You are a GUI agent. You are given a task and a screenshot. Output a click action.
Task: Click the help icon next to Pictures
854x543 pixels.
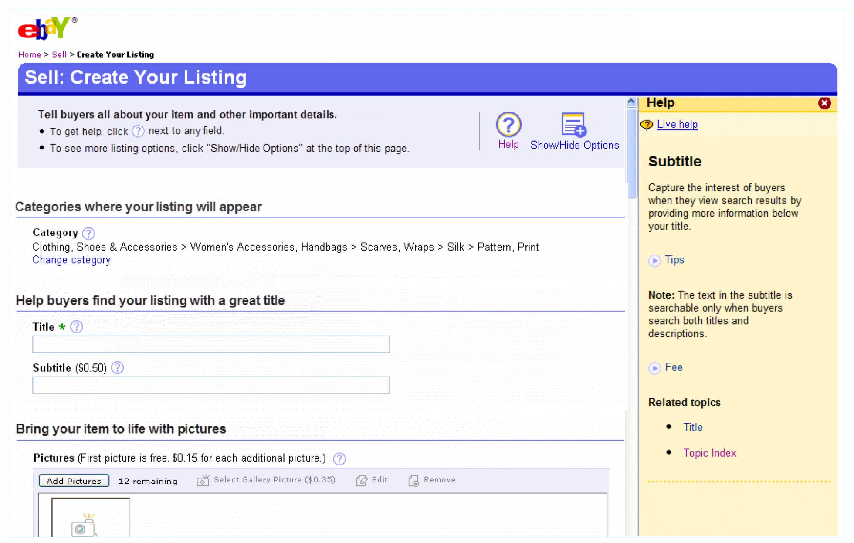(x=339, y=458)
